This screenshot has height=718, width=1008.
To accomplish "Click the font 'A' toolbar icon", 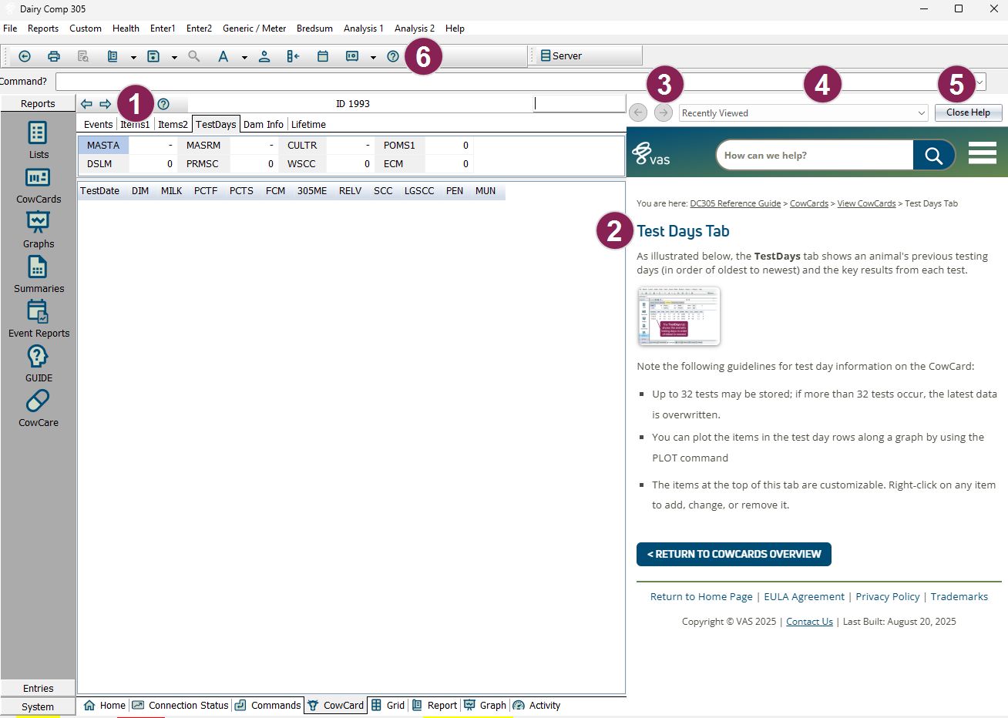I will 223,56.
